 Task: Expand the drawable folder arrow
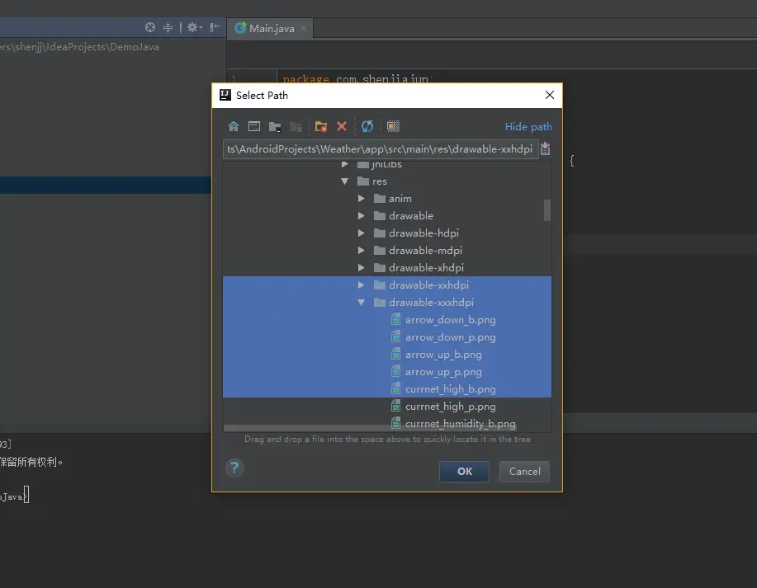(x=361, y=216)
